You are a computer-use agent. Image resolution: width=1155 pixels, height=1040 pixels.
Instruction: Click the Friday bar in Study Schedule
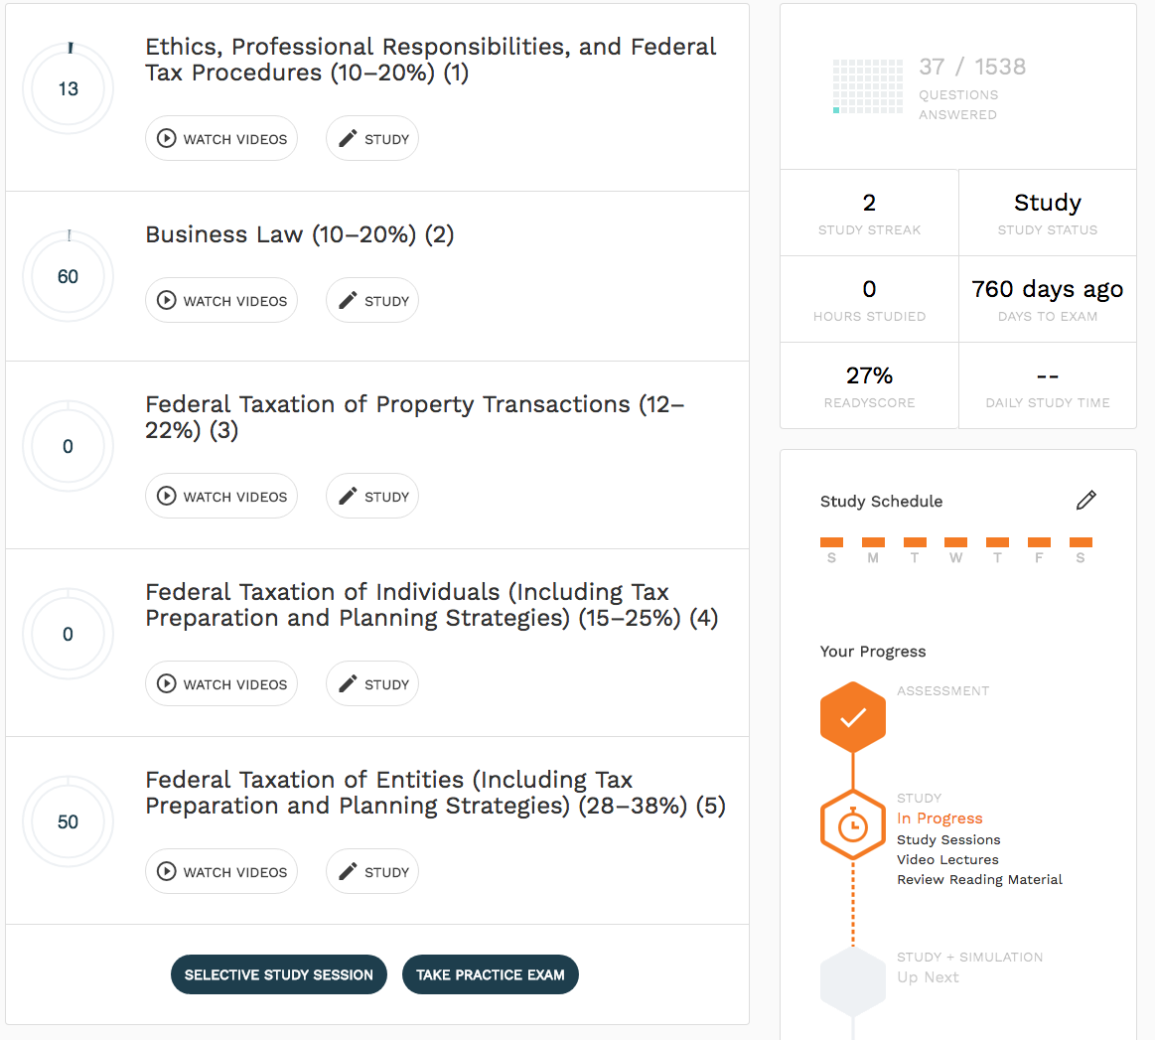pyautogui.click(x=1039, y=542)
